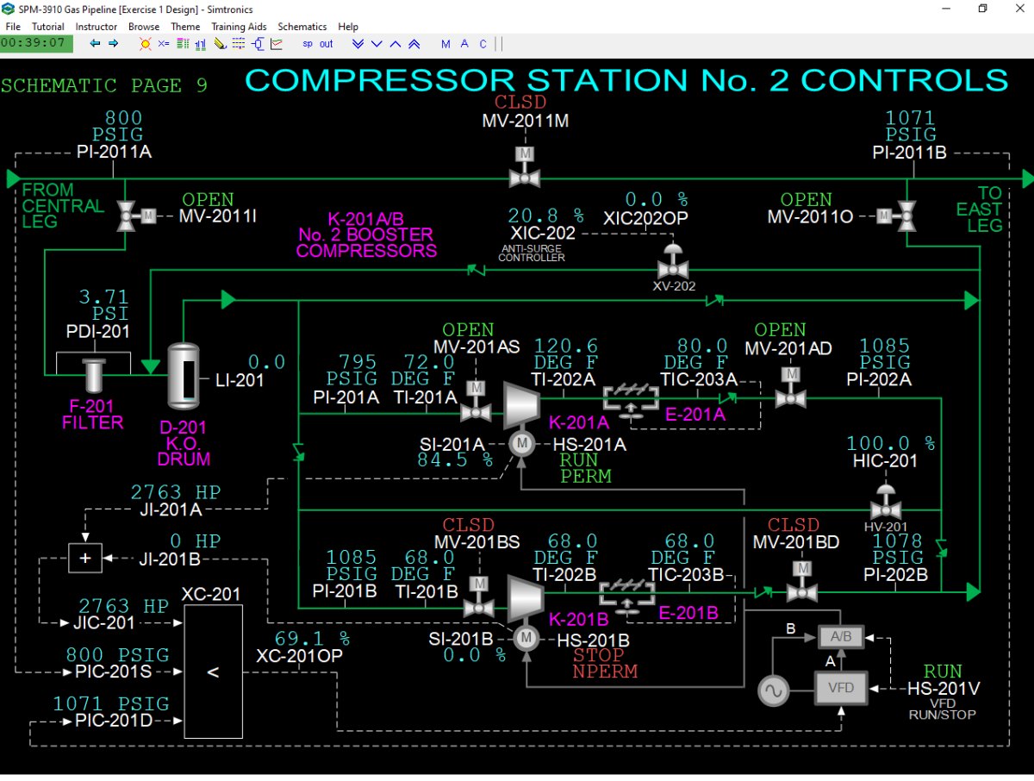The image size is (1034, 781).
Task: Select the MV-201BD discharge valve icon
Action: 802,582
